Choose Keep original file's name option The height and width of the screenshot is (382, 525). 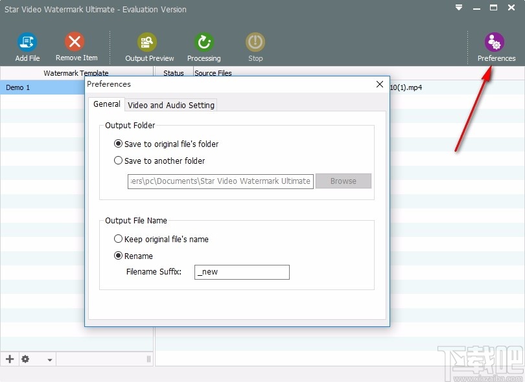(x=161, y=239)
